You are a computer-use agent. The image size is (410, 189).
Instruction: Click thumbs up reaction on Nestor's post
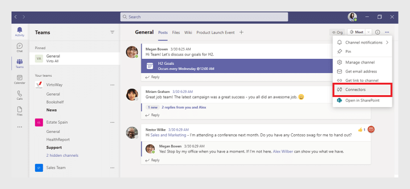[361, 130]
